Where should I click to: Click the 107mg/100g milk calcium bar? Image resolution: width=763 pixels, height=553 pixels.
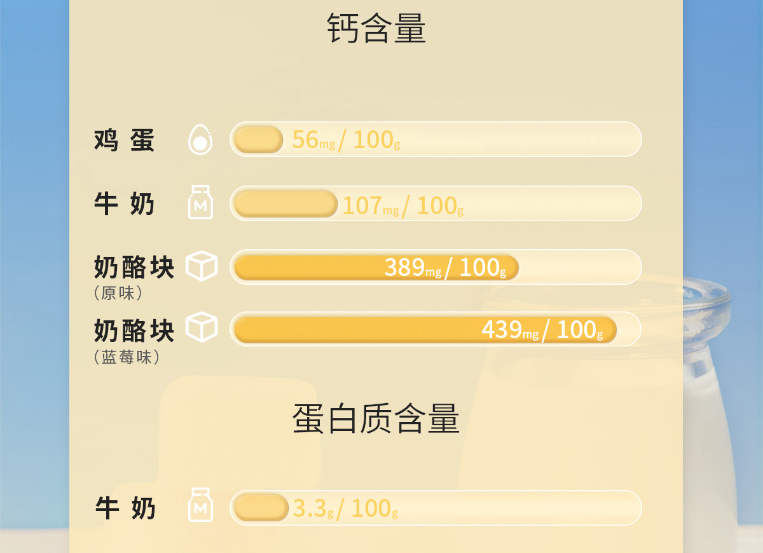pyautogui.click(x=436, y=203)
